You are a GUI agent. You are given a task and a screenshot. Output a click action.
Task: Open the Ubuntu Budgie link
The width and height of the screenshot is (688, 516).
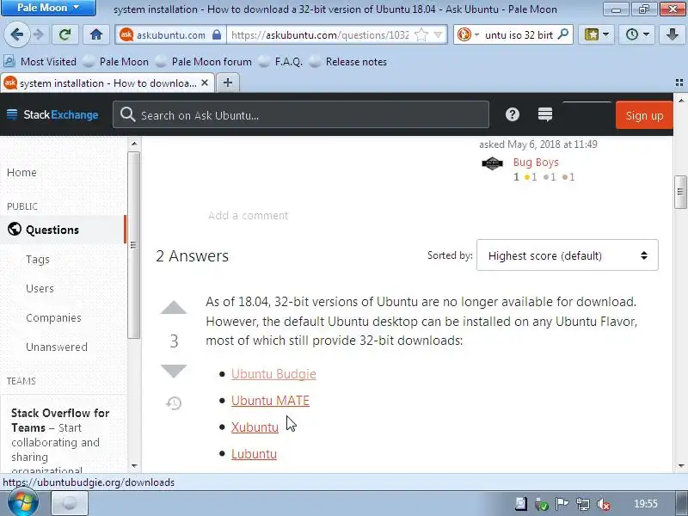[273, 374]
